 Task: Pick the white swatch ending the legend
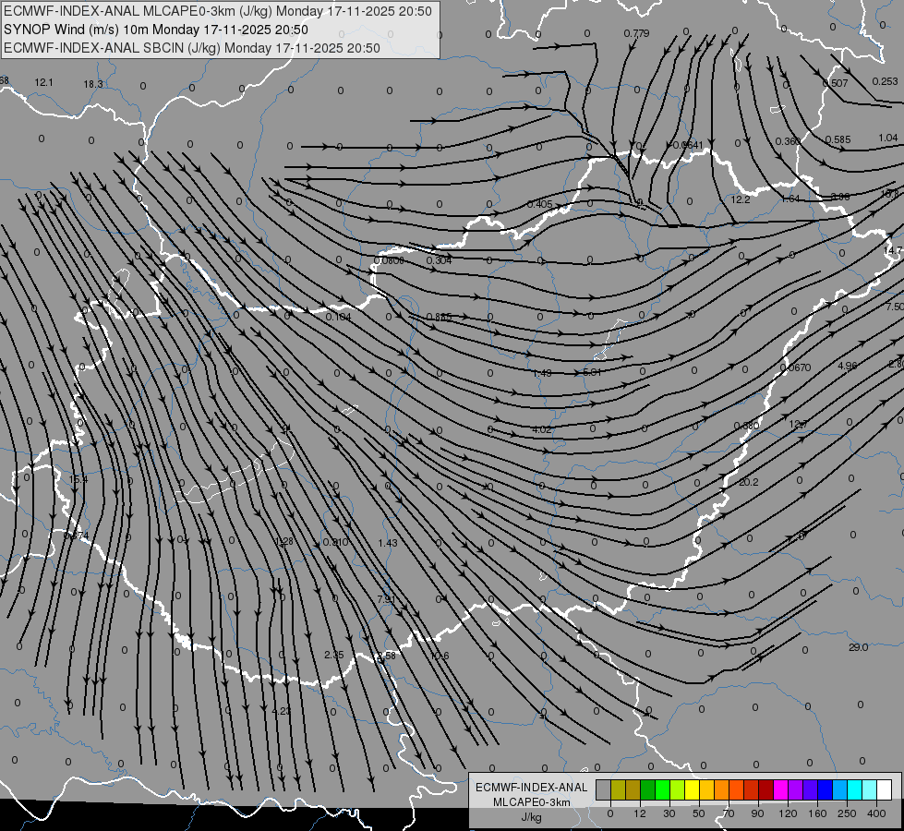(885, 789)
